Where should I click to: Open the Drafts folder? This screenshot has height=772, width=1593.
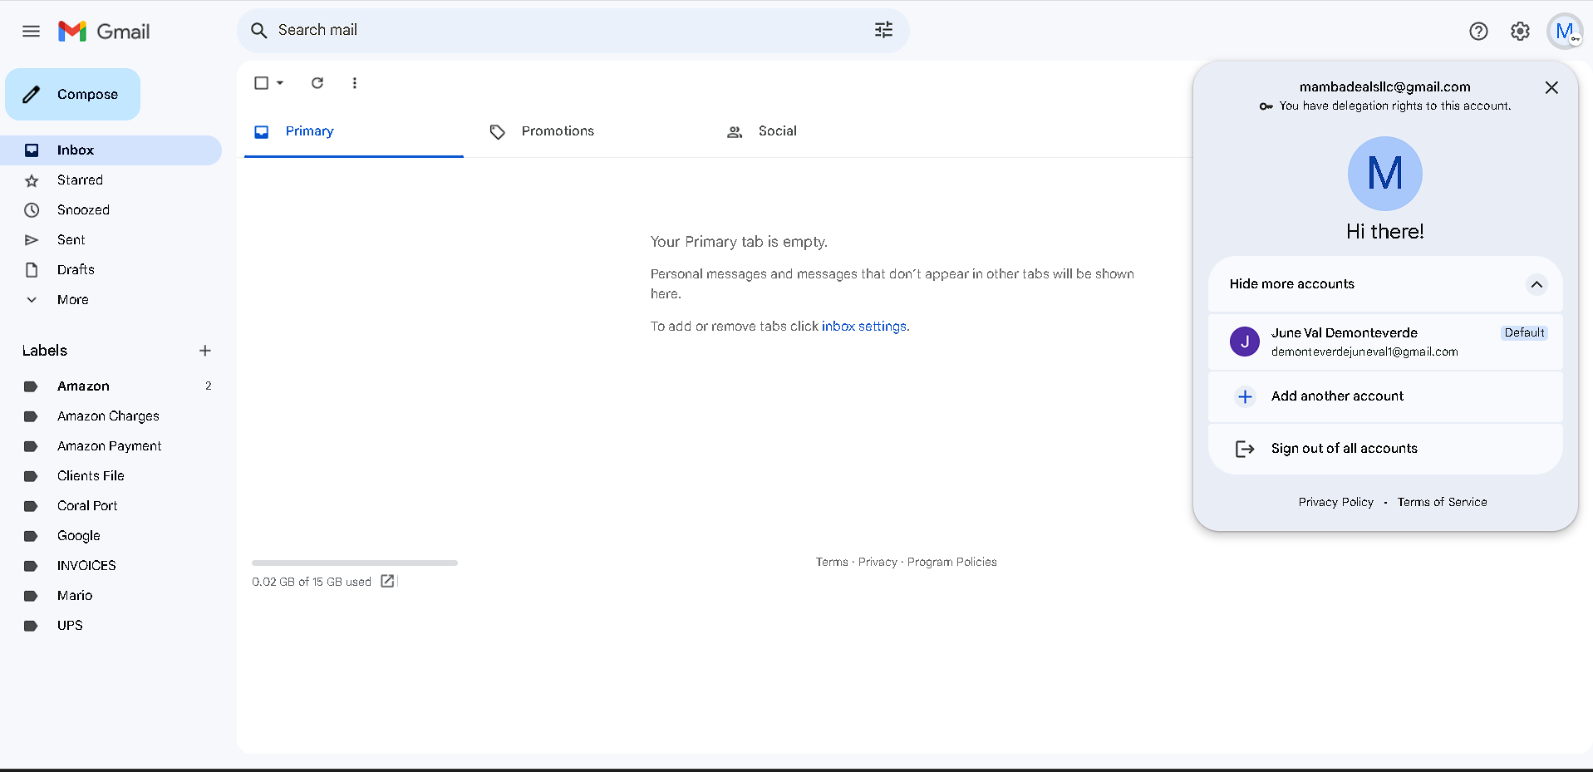coord(111,270)
